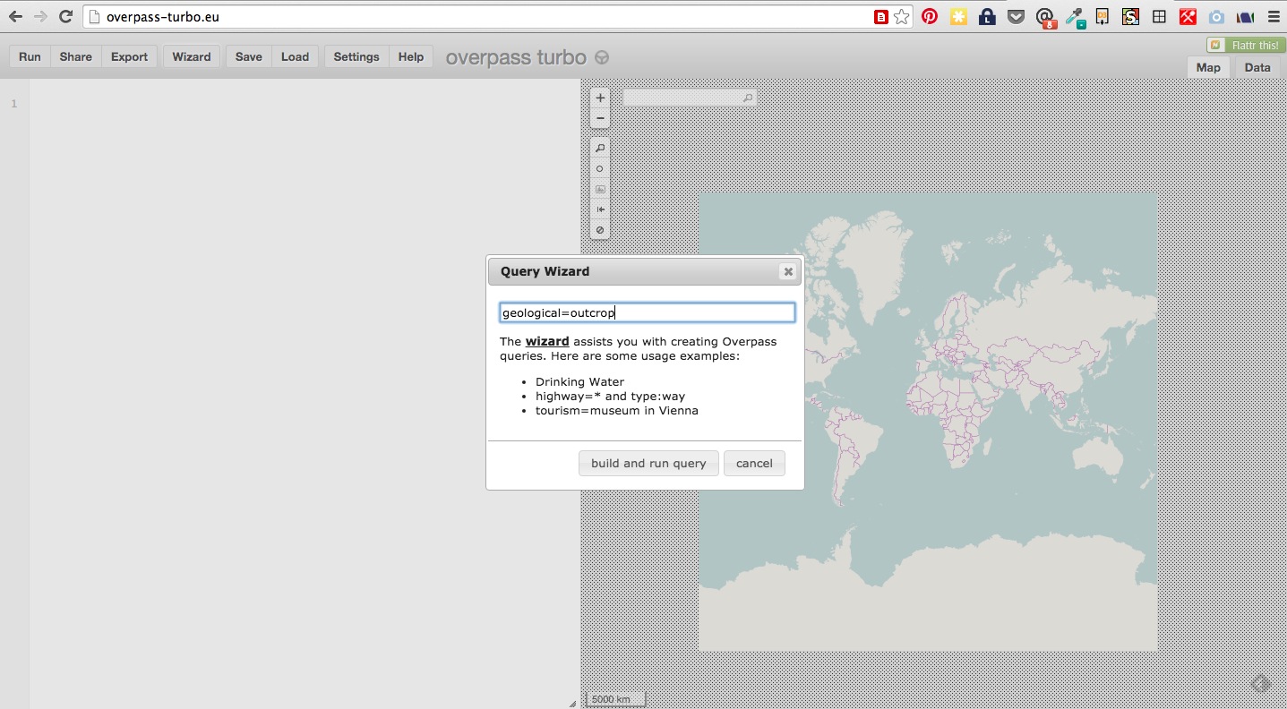The image size is (1287, 709).
Task: Switch to the Data tab
Action: coord(1257,67)
